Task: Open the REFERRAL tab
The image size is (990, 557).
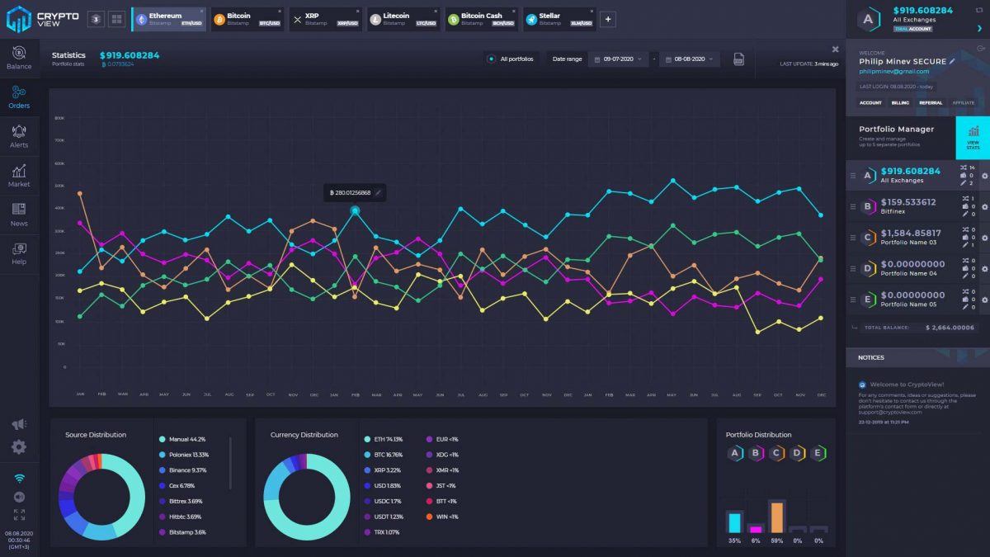Action: tap(931, 102)
